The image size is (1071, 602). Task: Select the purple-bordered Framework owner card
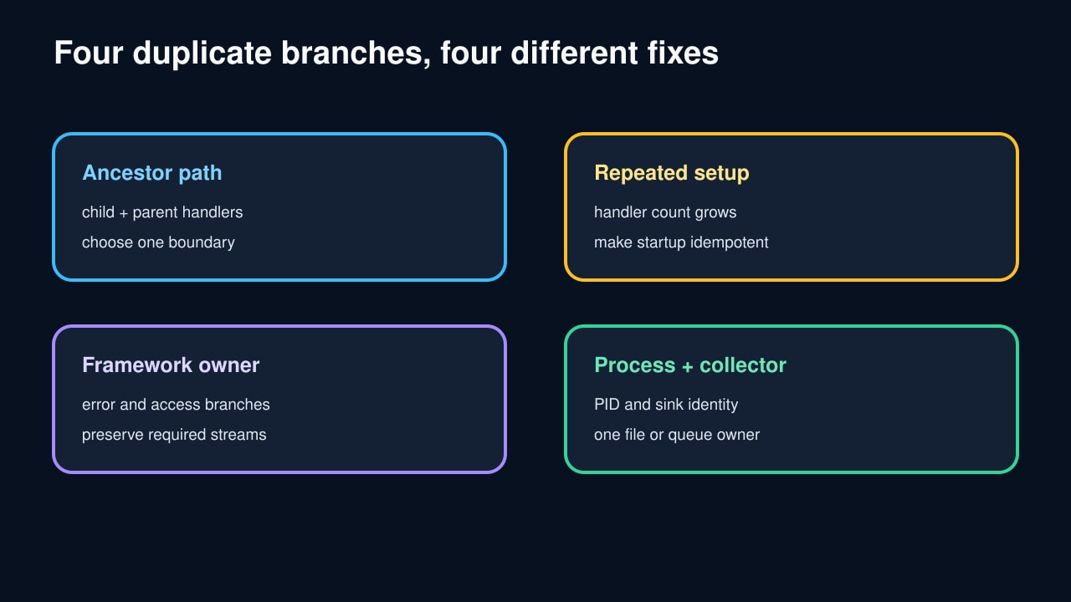click(279, 399)
